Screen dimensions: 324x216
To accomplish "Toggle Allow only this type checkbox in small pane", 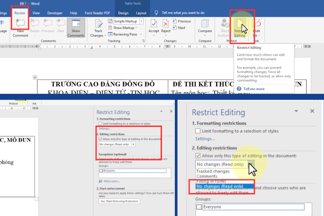I will coord(100,139).
